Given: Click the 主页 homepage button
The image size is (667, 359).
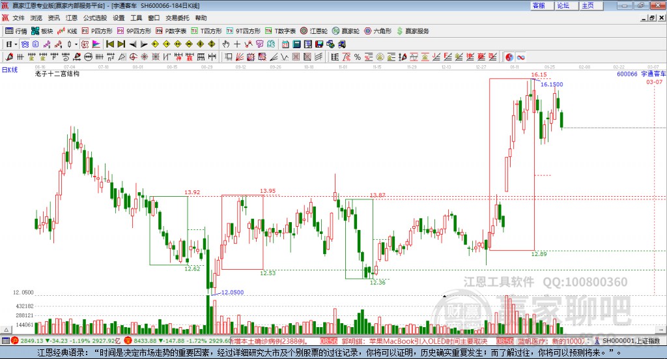Looking at the screenshot, I should coord(591,5).
